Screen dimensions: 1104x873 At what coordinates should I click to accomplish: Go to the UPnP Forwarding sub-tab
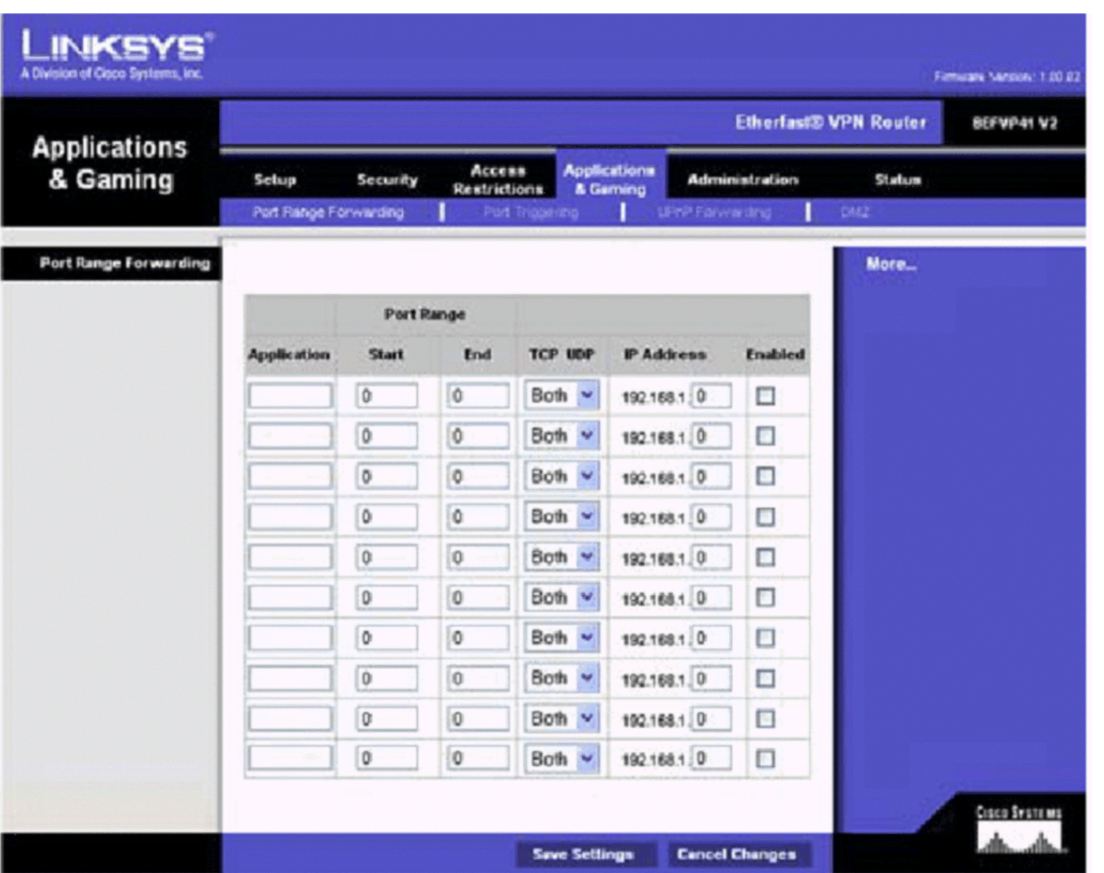[714, 212]
